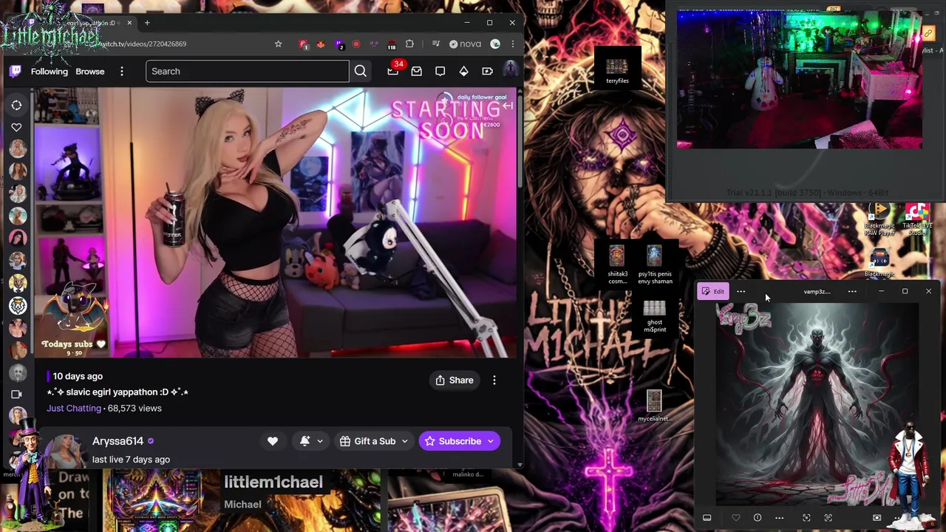Click the Twitch sidebar For You circle icon
The width and height of the screenshot is (946, 532).
pos(16,105)
